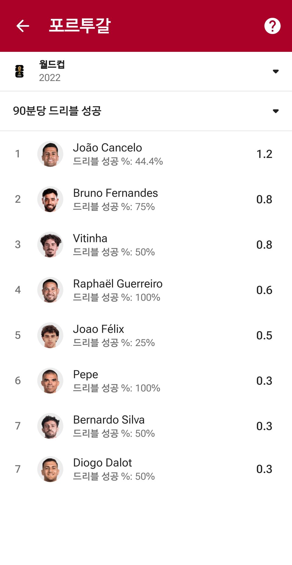The image size is (292, 565).
Task: Tap Pepe's player portrait
Action: [50, 381]
